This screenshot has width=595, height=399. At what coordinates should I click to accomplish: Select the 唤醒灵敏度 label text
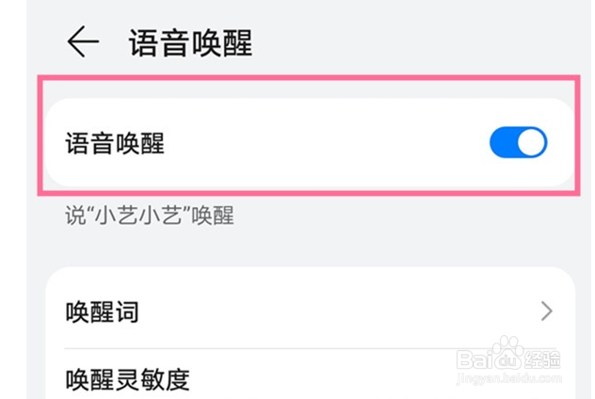pyautogui.click(x=127, y=380)
